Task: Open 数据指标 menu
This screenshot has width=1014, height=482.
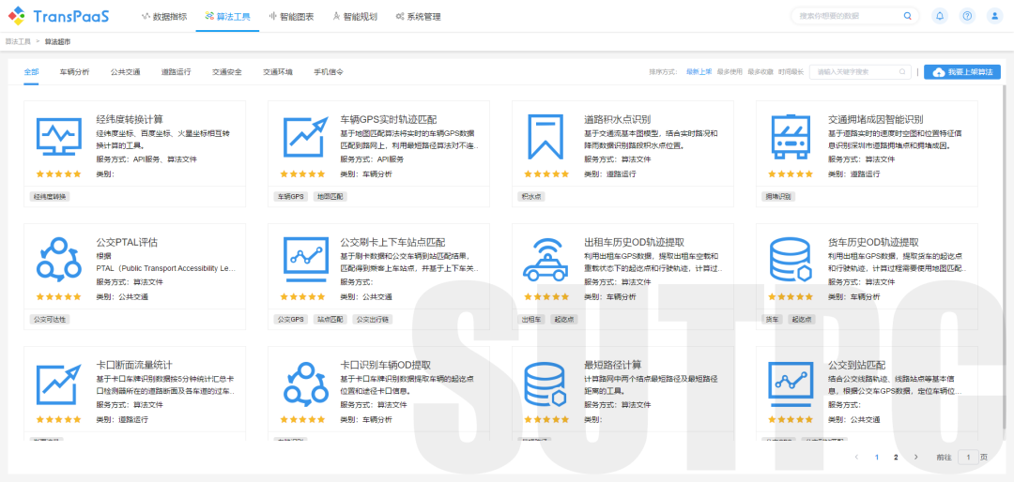Action: (x=164, y=17)
